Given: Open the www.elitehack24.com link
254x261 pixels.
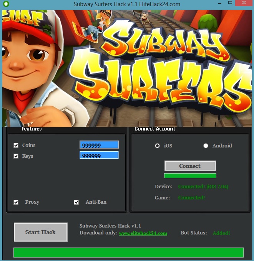Looking at the screenshot, I should pyautogui.click(x=143, y=233).
